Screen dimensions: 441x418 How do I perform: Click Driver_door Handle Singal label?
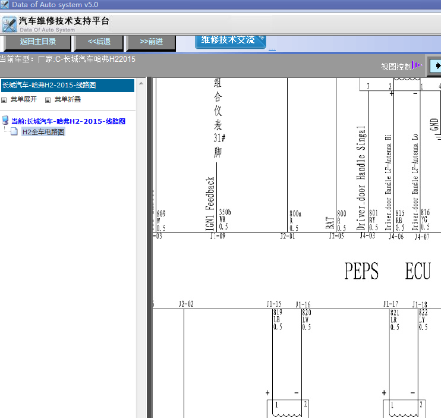pos(361,178)
